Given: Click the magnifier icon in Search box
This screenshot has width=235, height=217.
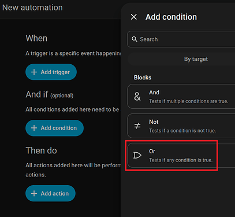Looking at the screenshot, I should (x=135, y=39).
